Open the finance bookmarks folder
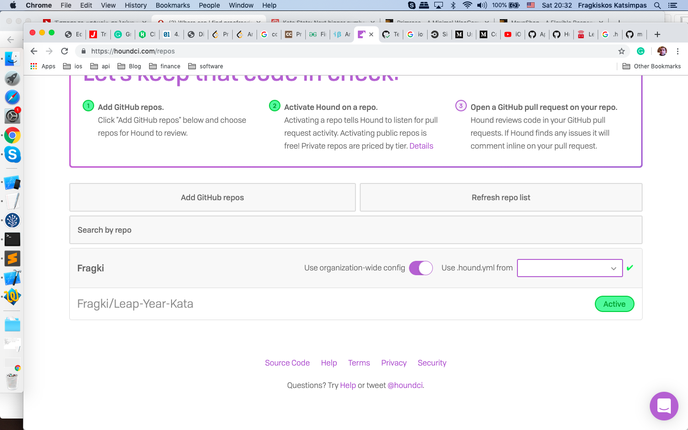The width and height of the screenshot is (688, 430). click(165, 66)
